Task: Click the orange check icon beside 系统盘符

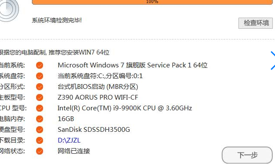Action: [40, 76]
